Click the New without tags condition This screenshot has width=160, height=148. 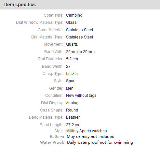[x=81, y=96]
